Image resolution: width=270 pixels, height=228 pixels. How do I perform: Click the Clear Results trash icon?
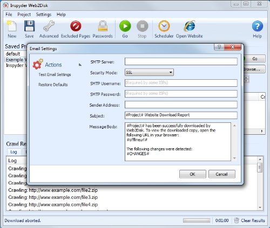click(237, 220)
